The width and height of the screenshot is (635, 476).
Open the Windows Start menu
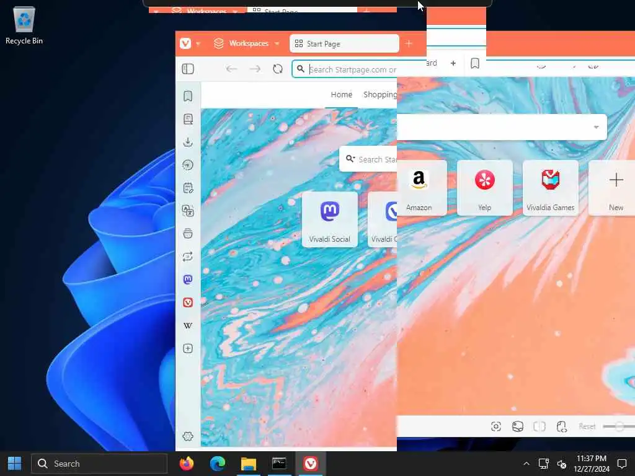15,464
